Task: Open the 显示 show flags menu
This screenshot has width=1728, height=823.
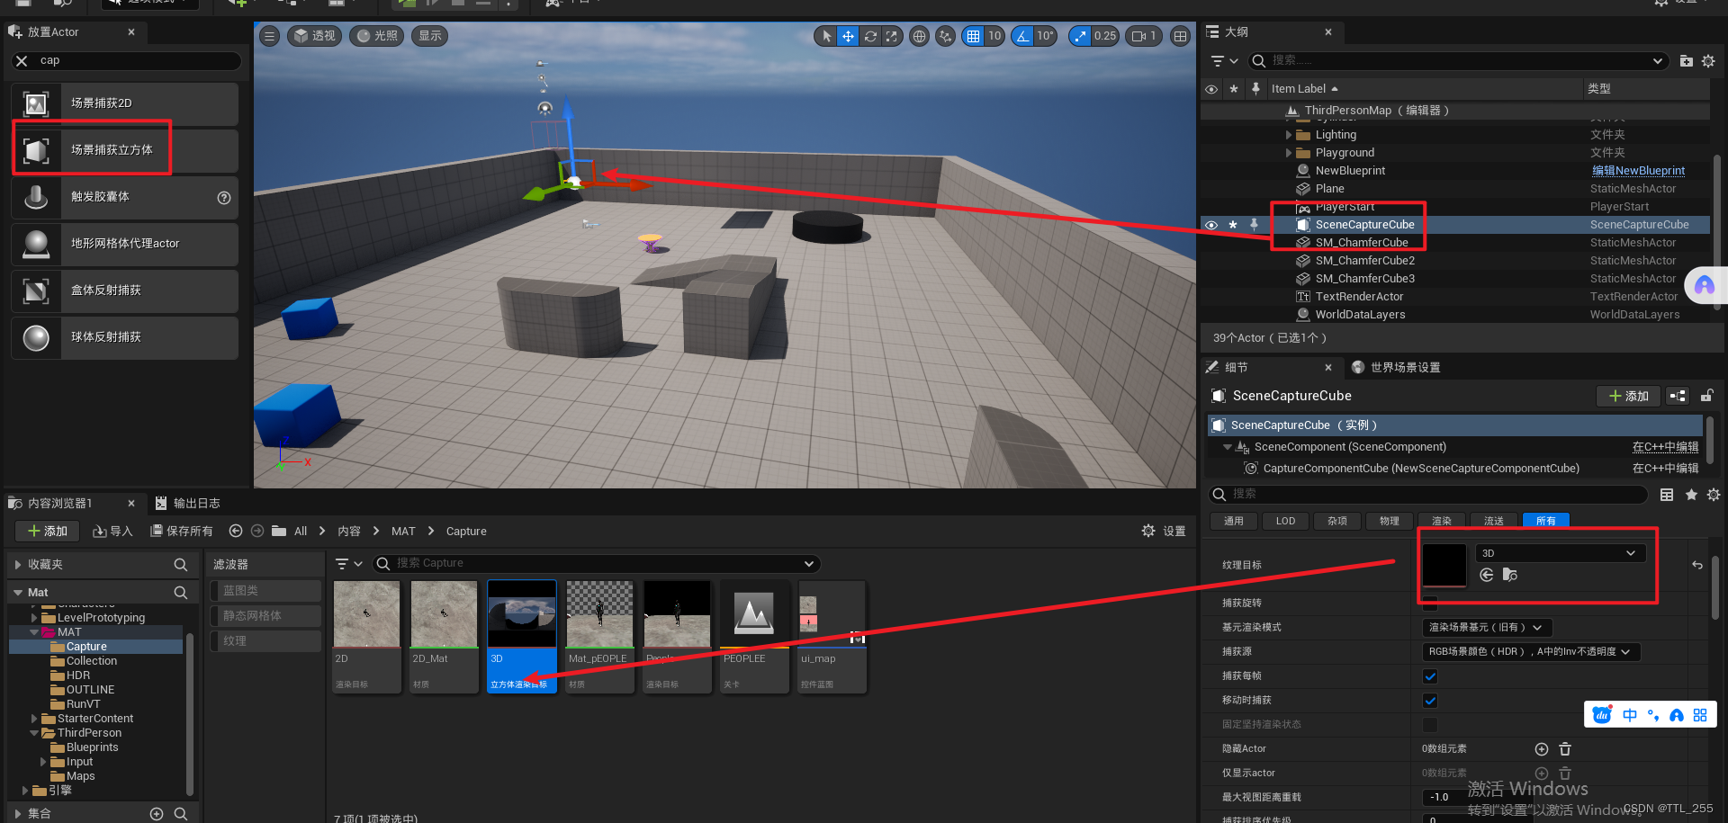Action: tap(430, 36)
